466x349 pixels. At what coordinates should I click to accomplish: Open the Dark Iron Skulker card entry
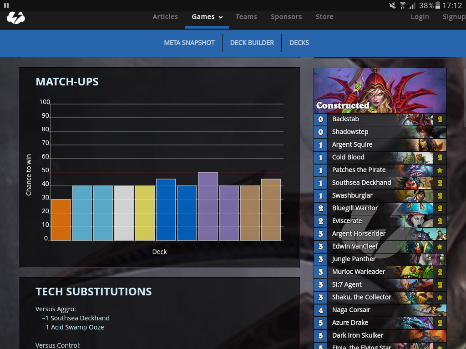(380, 336)
